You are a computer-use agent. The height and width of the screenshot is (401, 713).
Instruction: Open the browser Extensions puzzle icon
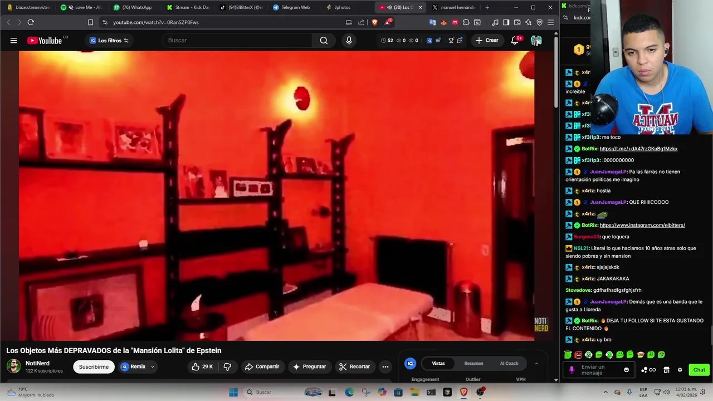(466, 22)
